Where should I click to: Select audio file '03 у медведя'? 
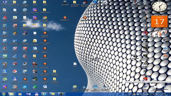(x=45, y=50)
